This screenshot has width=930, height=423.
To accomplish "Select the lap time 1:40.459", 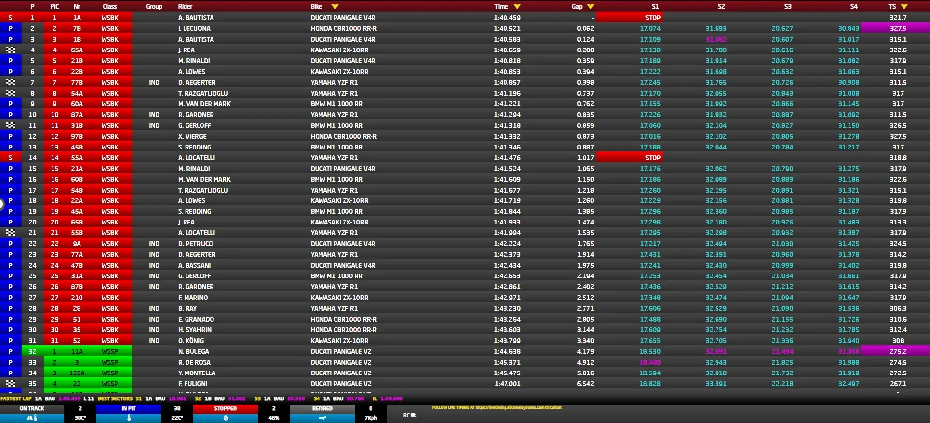I will (x=507, y=18).
